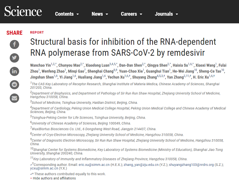Share article on Reddit
The width and height of the screenshot is (239, 183).
(x=14, y=84)
